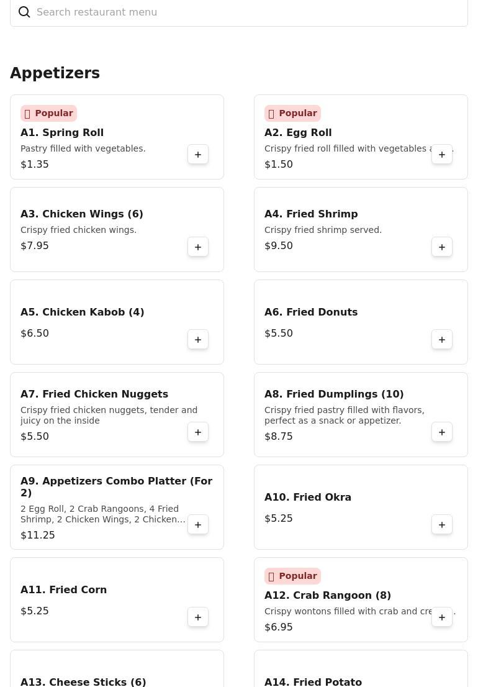Screen dimensions: 478x687
Task: Open the A12. Crab Rangoon (8) title
Action: pos(327,595)
